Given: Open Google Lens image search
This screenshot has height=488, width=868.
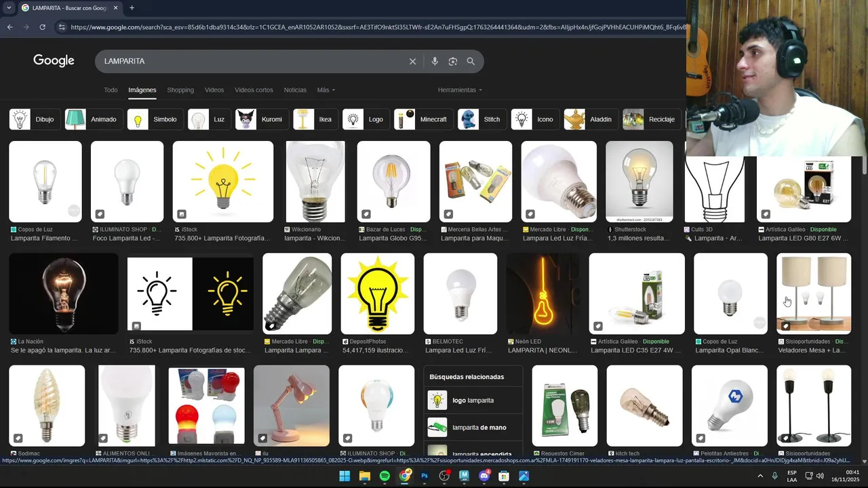Looking at the screenshot, I should tap(453, 61).
